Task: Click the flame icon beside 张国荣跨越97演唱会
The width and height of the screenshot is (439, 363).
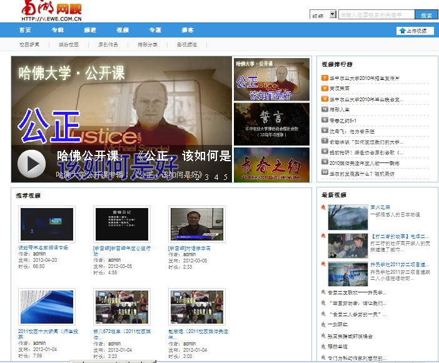Action: (x=323, y=336)
